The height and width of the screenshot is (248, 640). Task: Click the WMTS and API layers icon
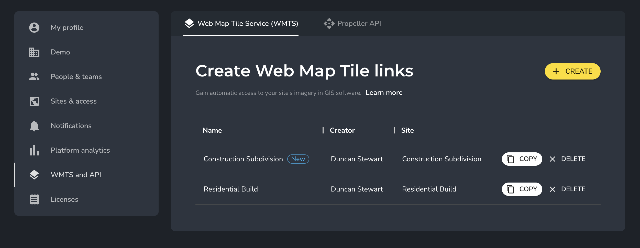34,175
